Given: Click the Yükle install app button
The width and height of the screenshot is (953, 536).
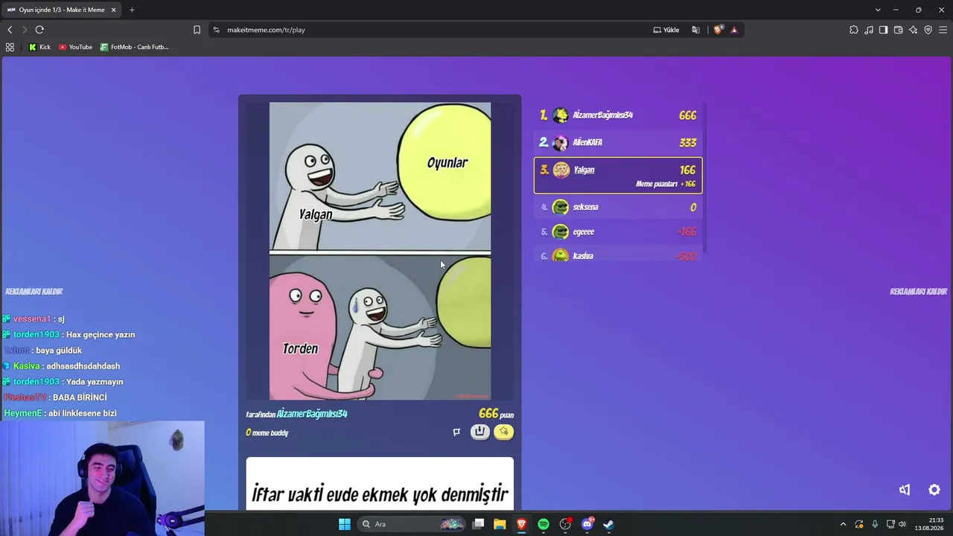Looking at the screenshot, I should (666, 30).
